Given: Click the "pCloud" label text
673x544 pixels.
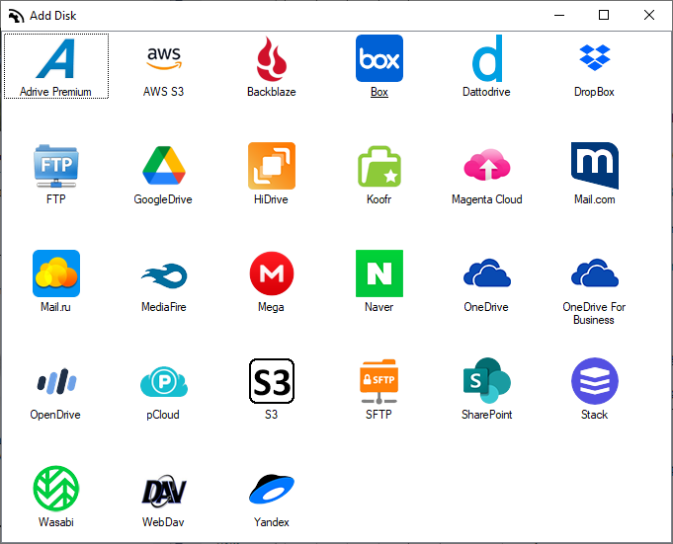Looking at the screenshot, I should tap(163, 415).
